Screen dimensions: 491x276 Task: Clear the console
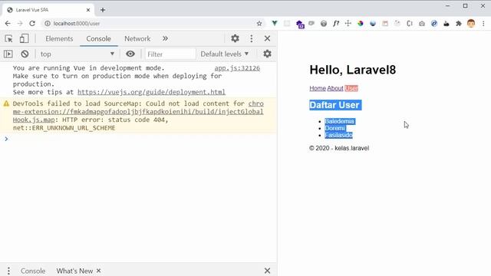pos(25,54)
